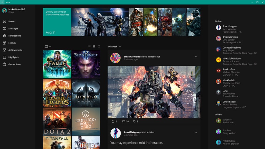Viewport: 265px width, 149px height.
Task: Like the screenshot with the heart icon
Action: coord(134,121)
